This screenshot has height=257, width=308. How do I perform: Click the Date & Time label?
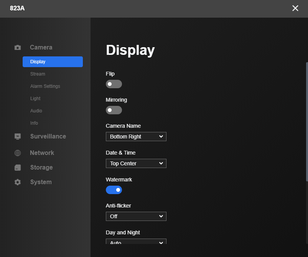click(x=120, y=153)
